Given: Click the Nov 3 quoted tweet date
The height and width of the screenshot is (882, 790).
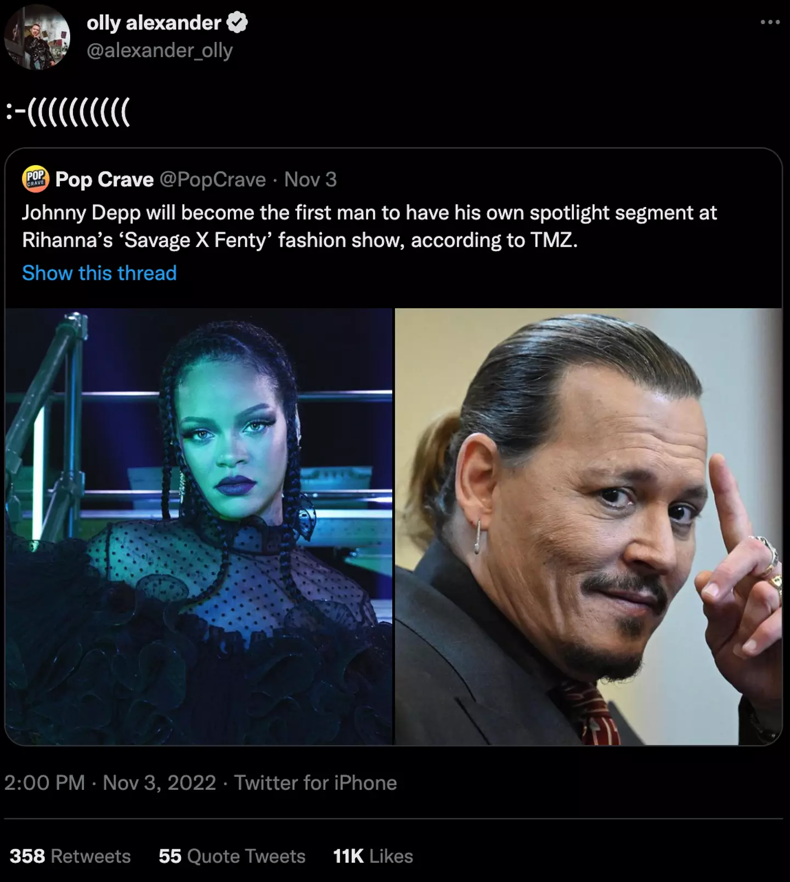Looking at the screenshot, I should click(311, 179).
